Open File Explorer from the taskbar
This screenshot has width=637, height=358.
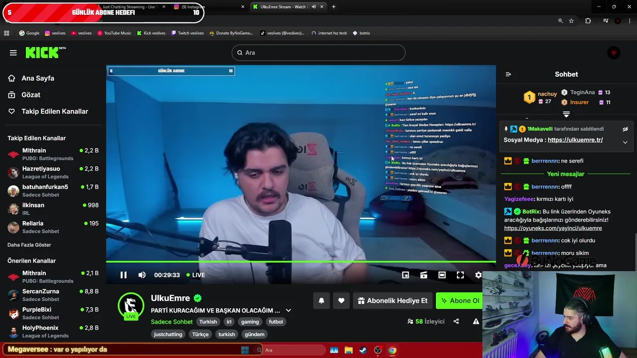(348, 350)
